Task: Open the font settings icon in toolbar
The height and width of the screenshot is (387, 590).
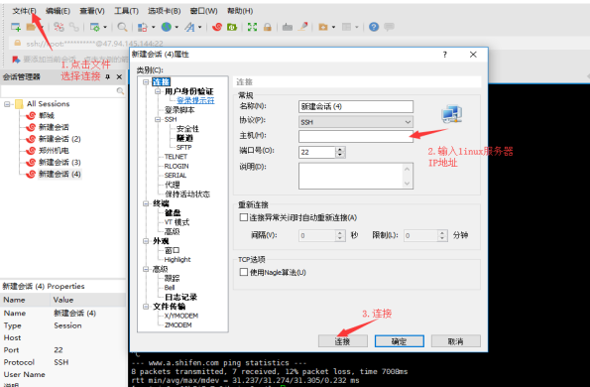Action: 189,27
